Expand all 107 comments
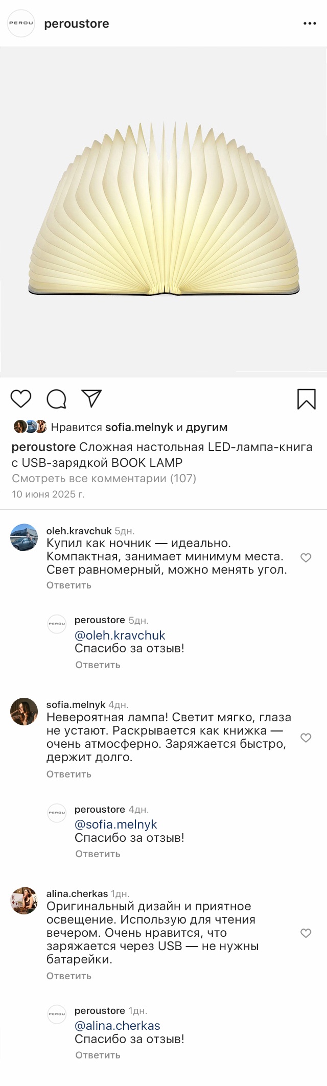The height and width of the screenshot is (1086, 327). click(104, 479)
